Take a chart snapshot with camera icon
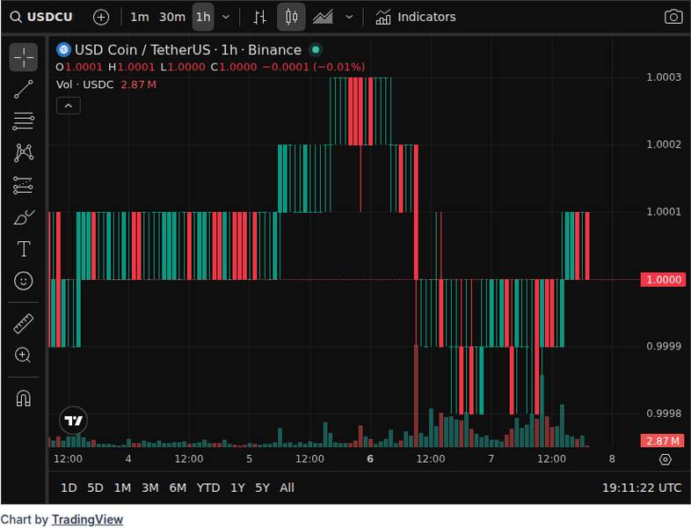 point(673,18)
